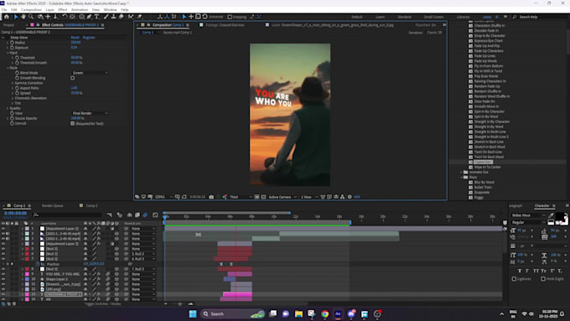
Task: Click Toggle Switches / Modes button
Action: [102, 303]
